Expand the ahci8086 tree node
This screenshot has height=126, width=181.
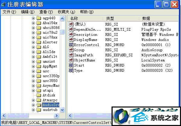tap(33, 28)
